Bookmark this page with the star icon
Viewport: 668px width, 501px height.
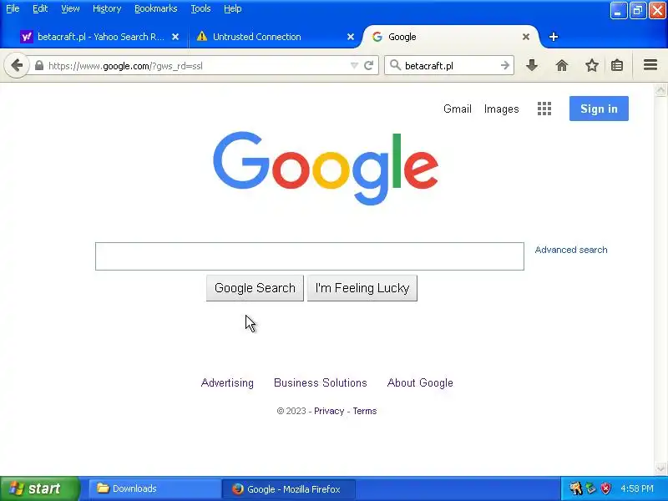pyautogui.click(x=592, y=65)
